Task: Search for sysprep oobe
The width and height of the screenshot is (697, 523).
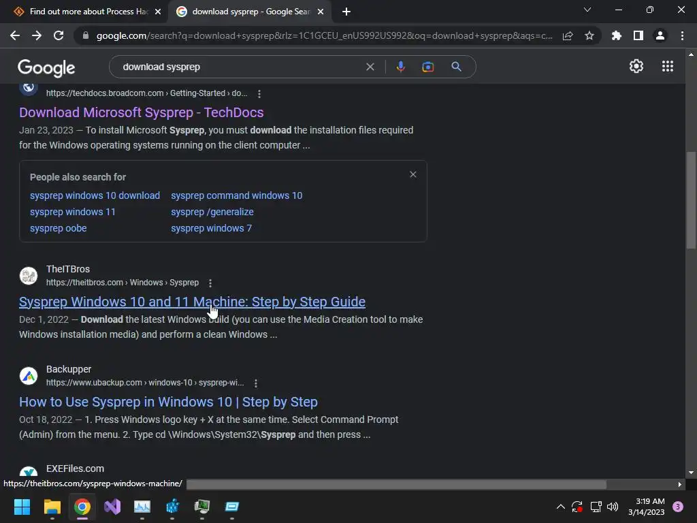Action: (59, 229)
